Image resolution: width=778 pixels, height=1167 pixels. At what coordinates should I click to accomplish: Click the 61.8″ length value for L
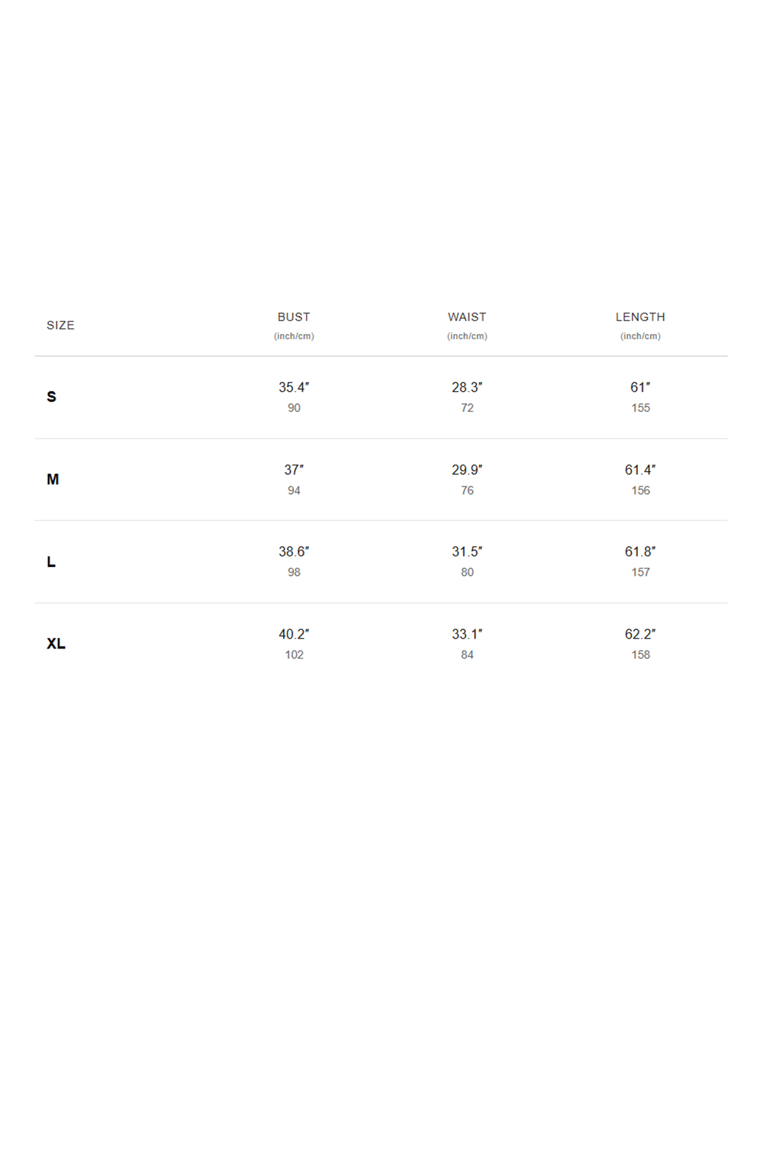click(640, 552)
